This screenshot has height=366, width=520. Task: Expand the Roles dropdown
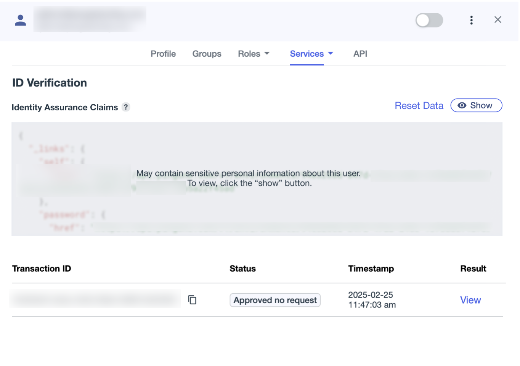coord(254,54)
